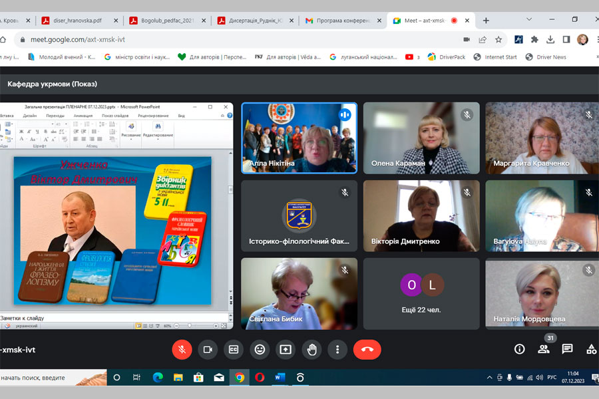Unmute the microphone in Meet controls

click(182, 349)
